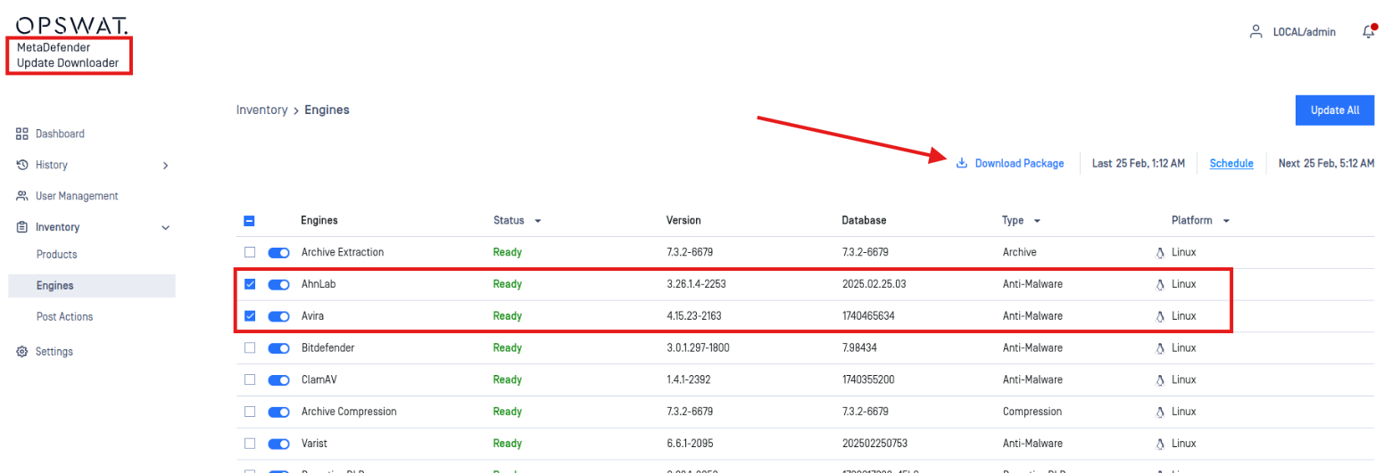Click the Archive type cell
This screenshot has height=473, width=1392.
[x=1020, y=252]
